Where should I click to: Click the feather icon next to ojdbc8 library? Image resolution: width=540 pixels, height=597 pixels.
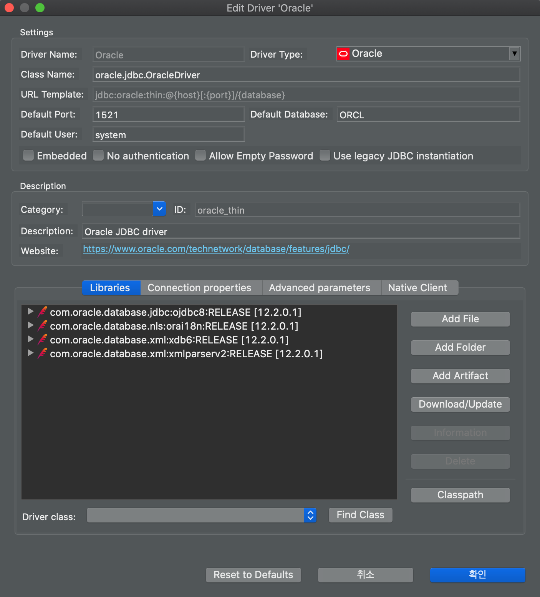(42, 312)
